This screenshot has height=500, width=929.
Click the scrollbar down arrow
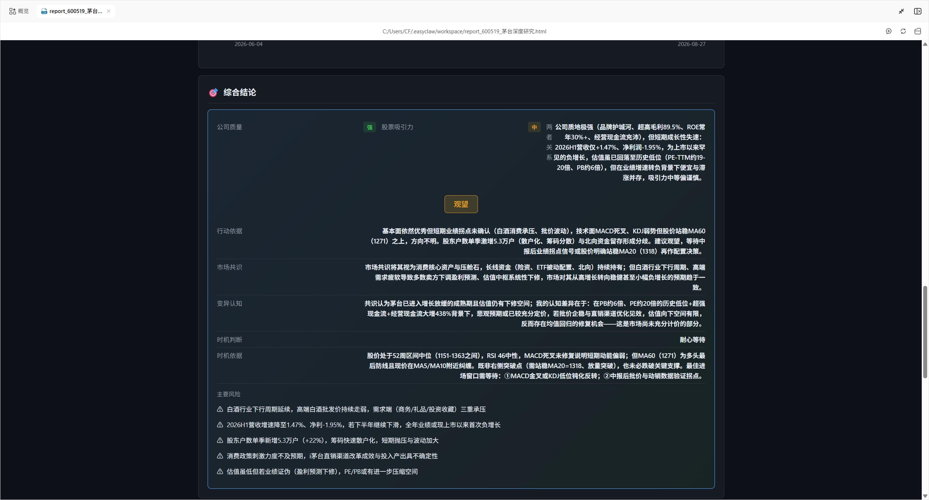point(925,496)
